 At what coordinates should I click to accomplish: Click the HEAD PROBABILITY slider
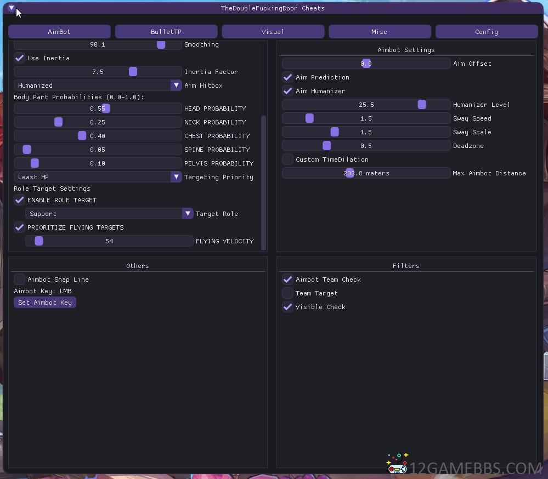tap(98, 108)
